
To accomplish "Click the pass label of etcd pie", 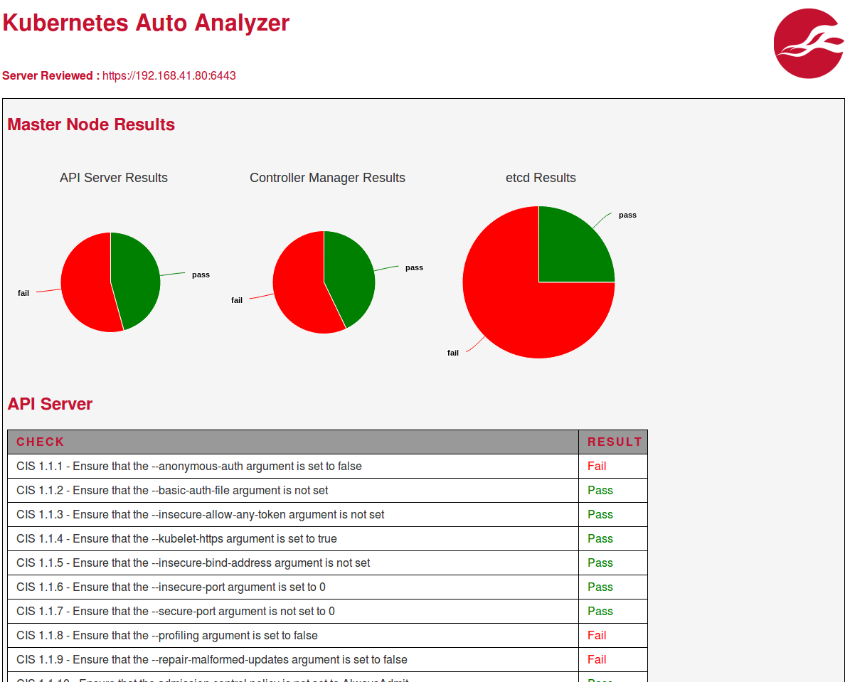I will pyautogui.click(x=627, y=215).
